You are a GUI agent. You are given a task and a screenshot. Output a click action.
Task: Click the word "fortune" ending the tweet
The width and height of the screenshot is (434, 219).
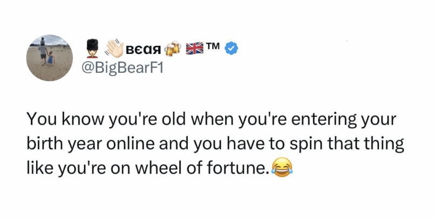point(235,168)
